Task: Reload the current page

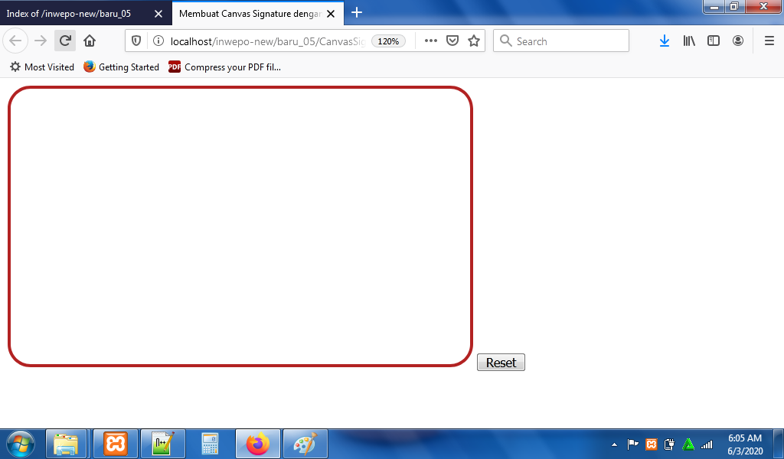Action: (65, 41)
